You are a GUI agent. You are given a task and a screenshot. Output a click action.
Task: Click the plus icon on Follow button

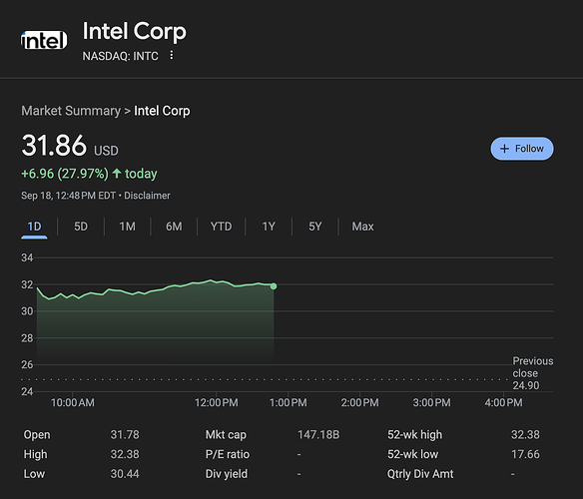pos(504,149)
